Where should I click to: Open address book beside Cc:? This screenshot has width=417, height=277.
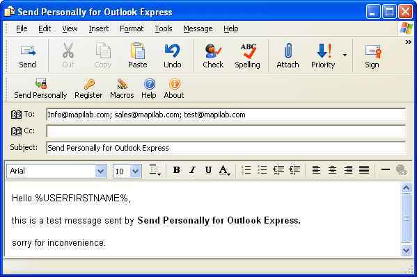[16, 131]
